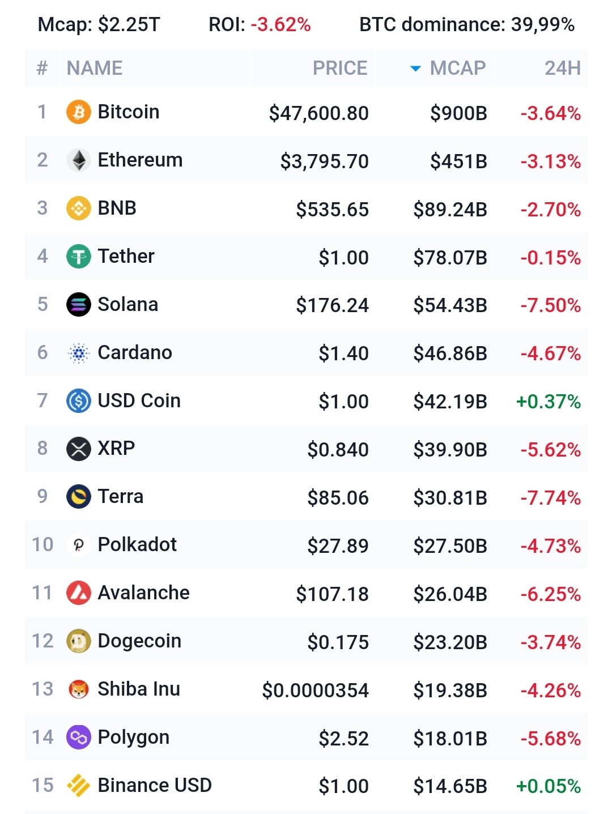Select the Binance USD row name
This screenshot has height=814, width=612.
[x=155, y=786]
